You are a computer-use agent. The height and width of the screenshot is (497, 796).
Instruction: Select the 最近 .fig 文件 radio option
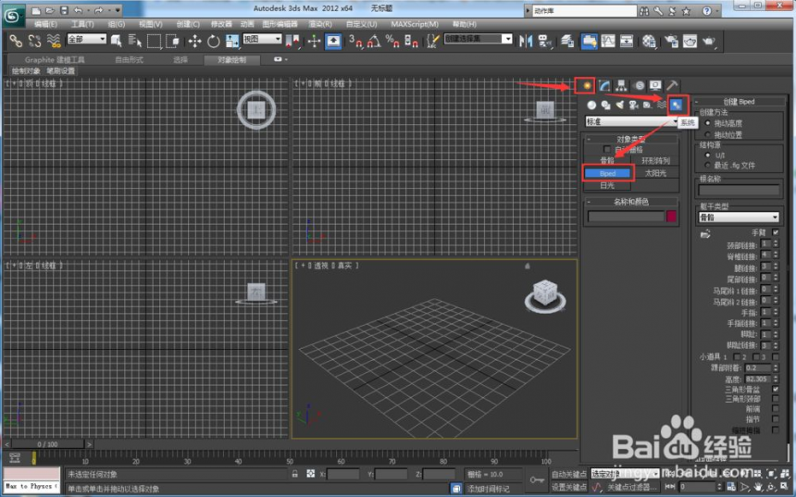coord(708,165)
